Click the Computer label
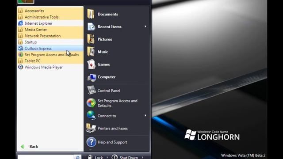The image size is (283, 159). (x=107, y=77)
